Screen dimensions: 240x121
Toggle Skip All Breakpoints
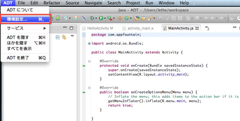click(x=84, y=18)
